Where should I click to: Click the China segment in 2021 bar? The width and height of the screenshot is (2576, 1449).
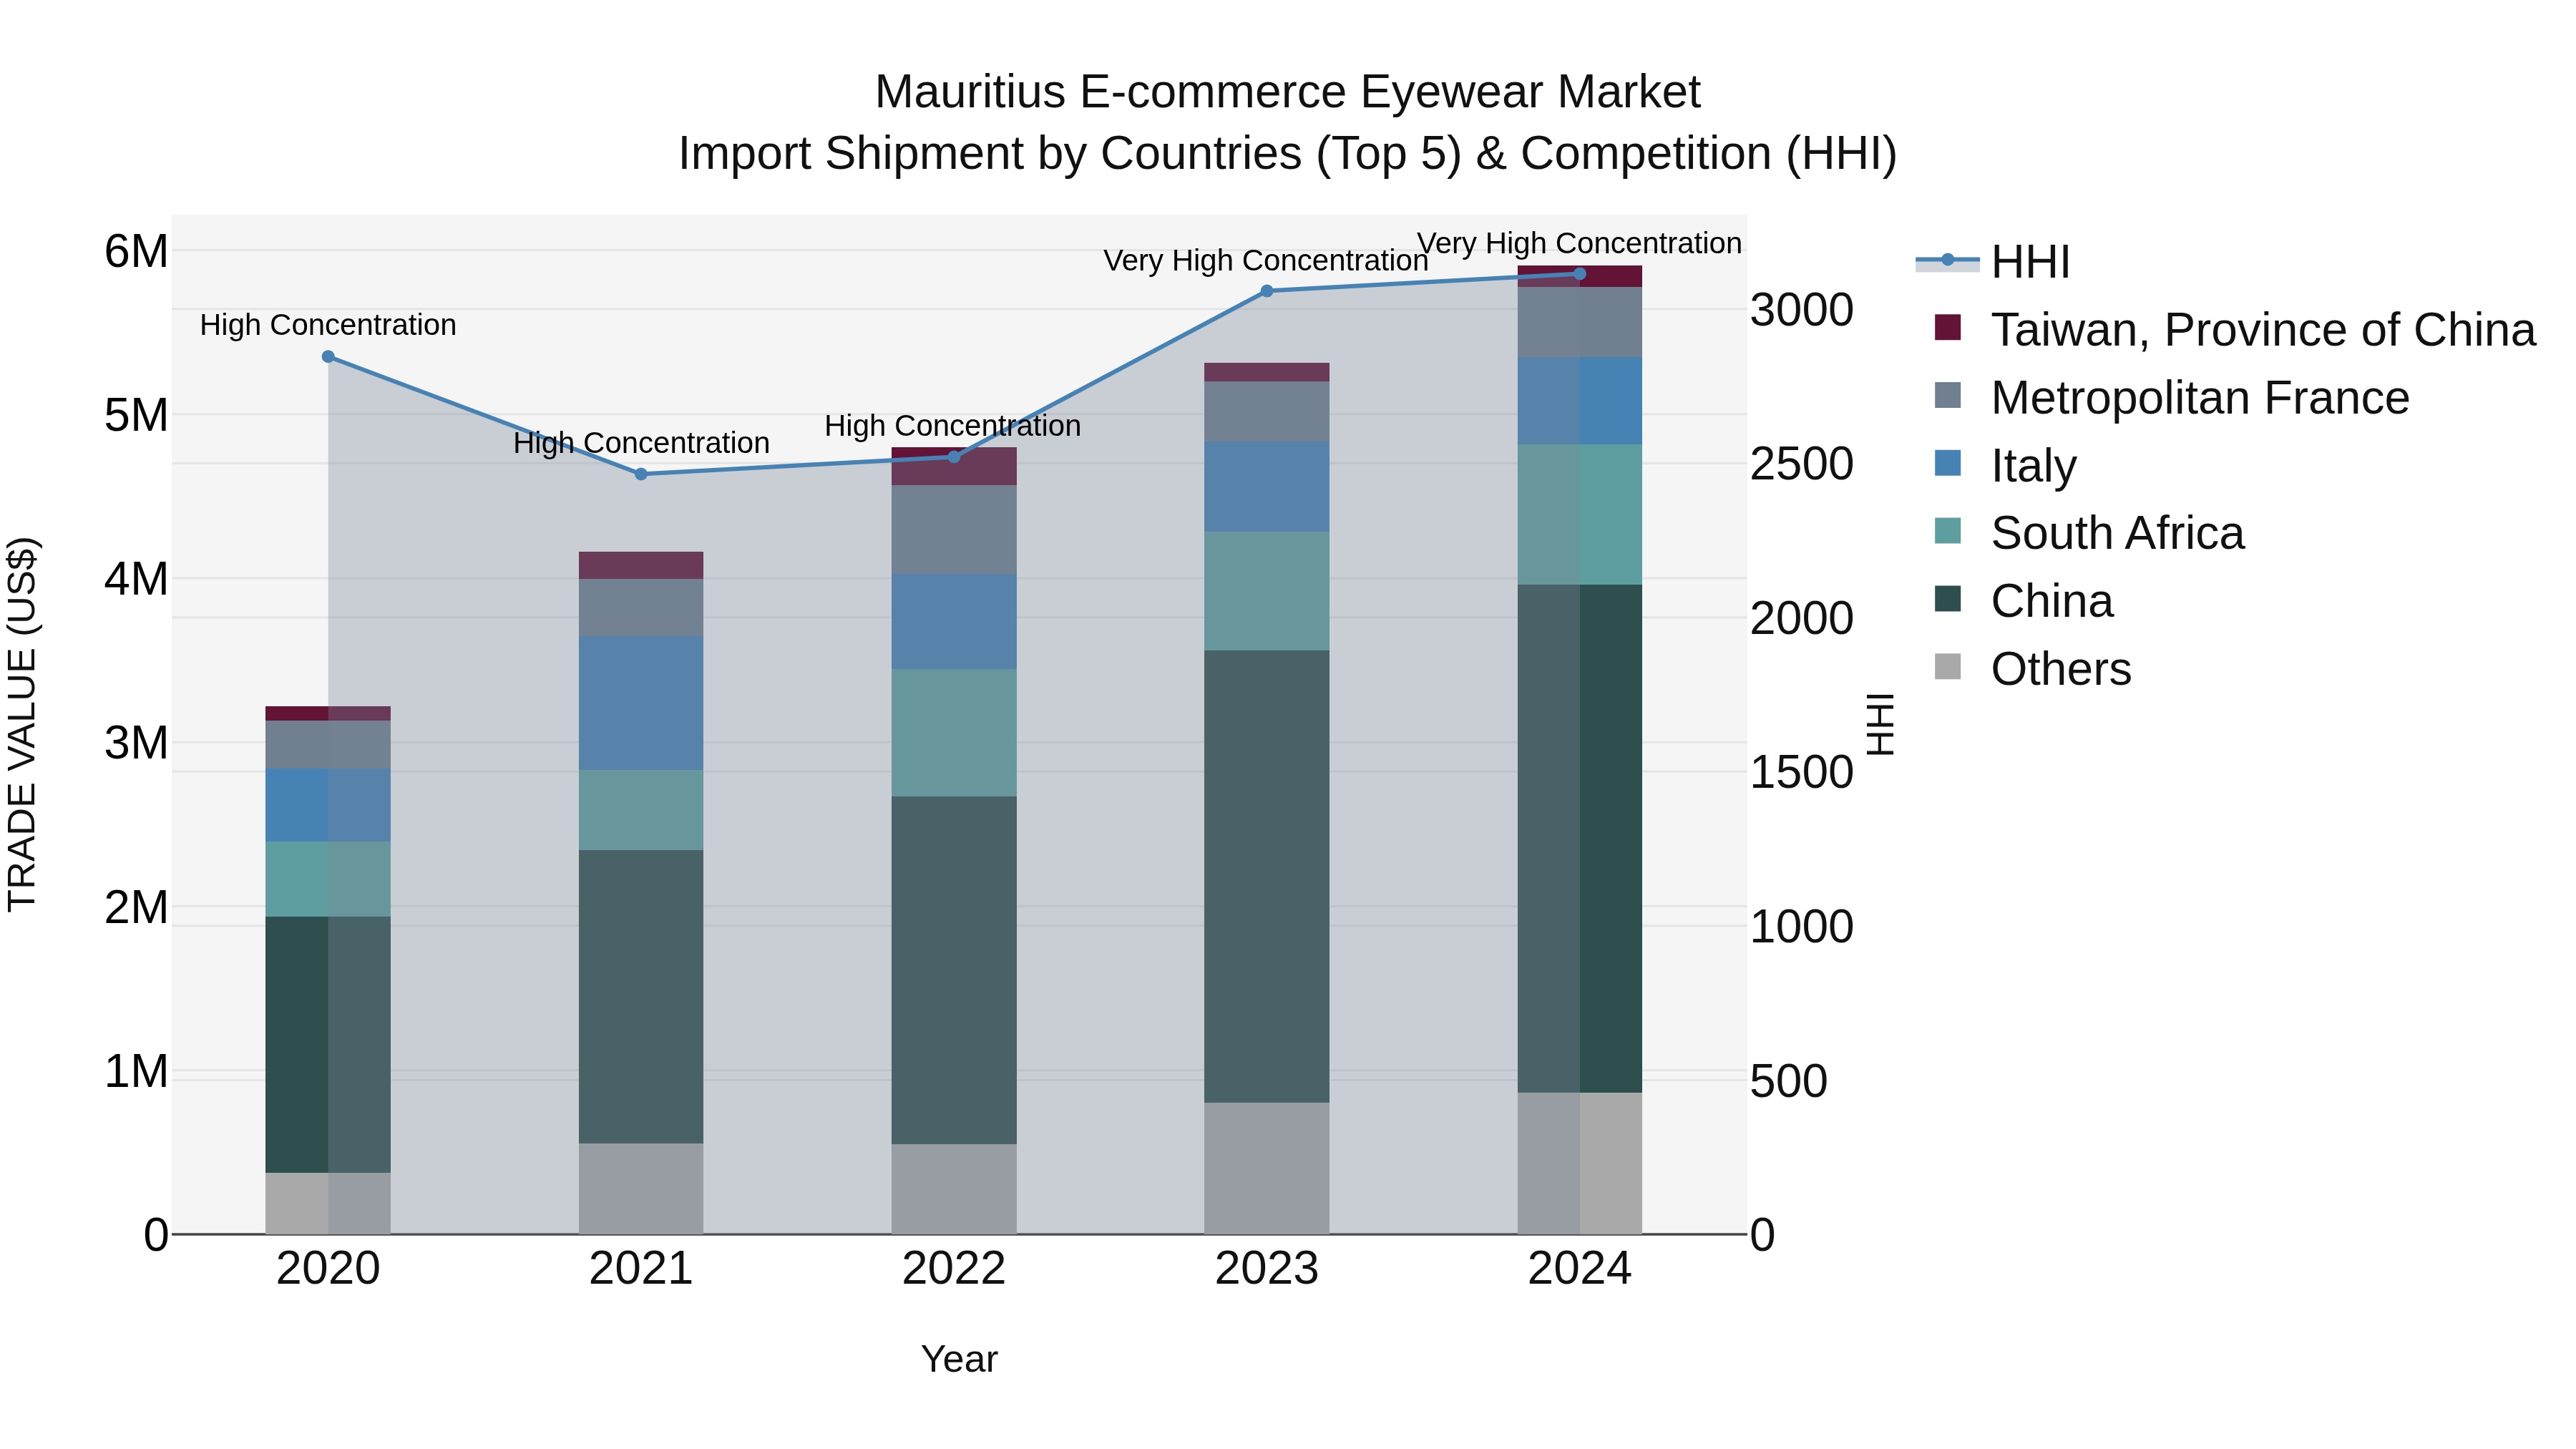click(x=641, y=996)
